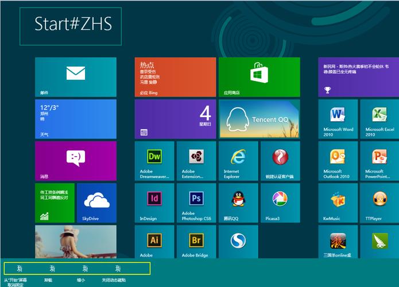Launch Adobe Bridge
The width and height of the screenshot is (399, 287).
point(196,242)
